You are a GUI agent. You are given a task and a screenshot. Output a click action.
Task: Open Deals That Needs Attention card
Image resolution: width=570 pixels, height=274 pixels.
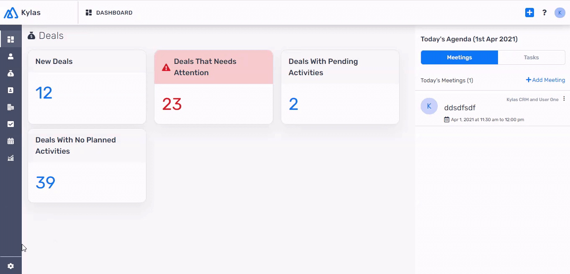(213, 87)
